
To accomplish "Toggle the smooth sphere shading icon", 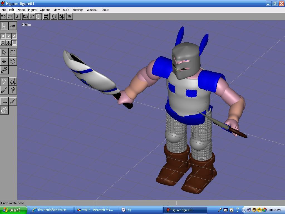I will (x=38, y=16).
